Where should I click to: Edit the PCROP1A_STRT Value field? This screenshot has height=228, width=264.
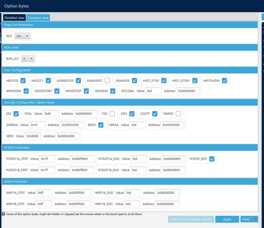coord(47,159)
